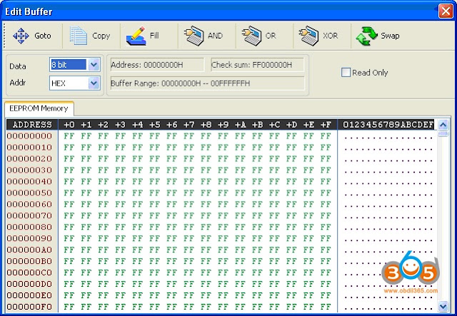Click FF byte at 00000000 column +0
457x316 pixels.
tap(69, 136)
